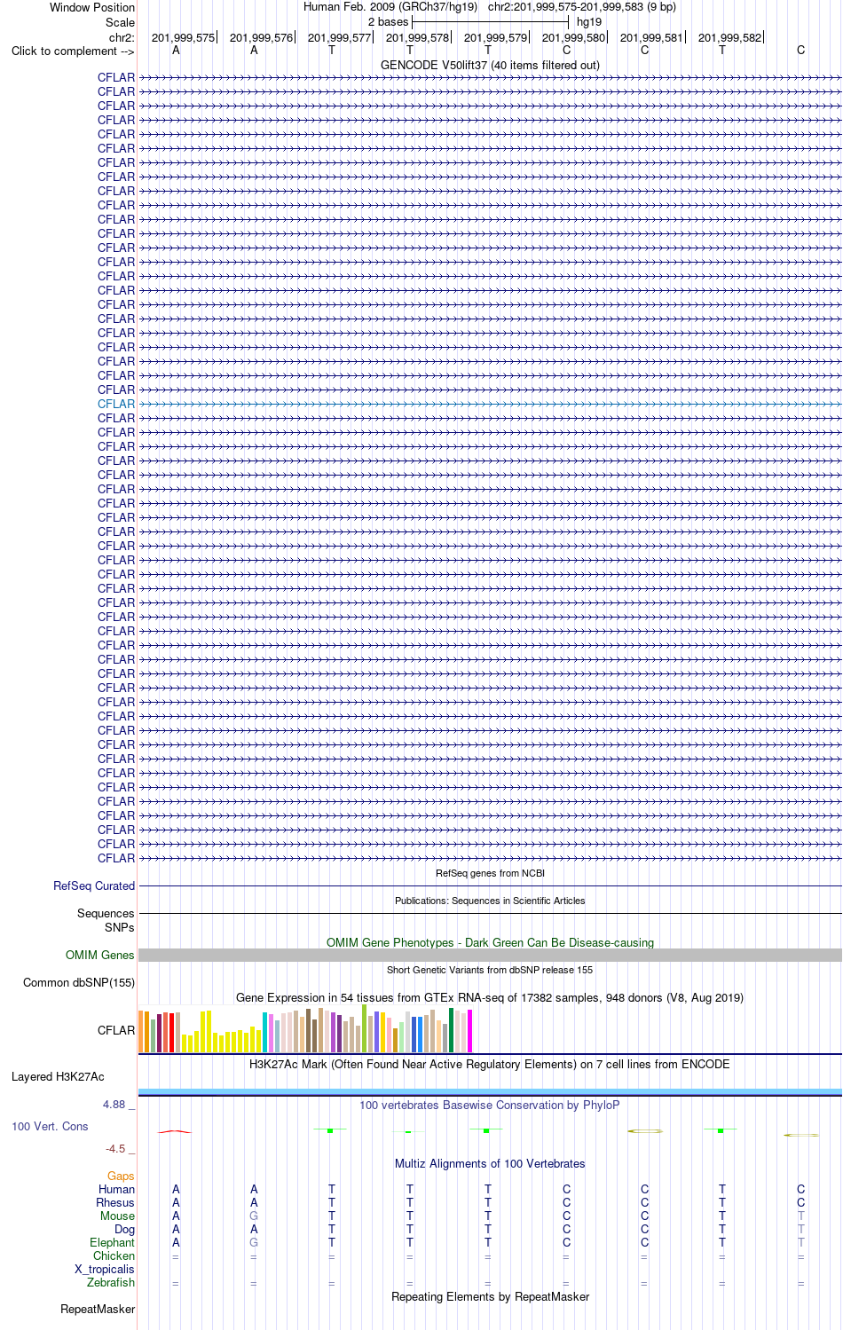Click position label 201,999,575
This screenshot has width=843, height=1330.
coord(183,37)
